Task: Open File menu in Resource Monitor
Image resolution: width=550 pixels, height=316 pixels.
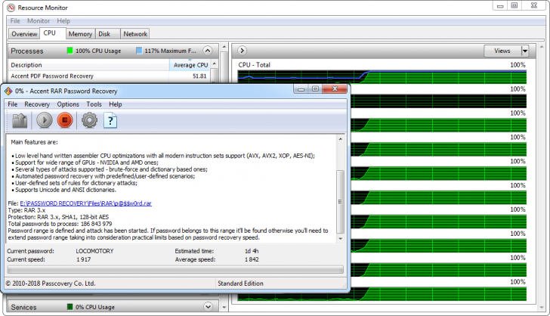Action: pyautogui.click(x=15, y=20)
